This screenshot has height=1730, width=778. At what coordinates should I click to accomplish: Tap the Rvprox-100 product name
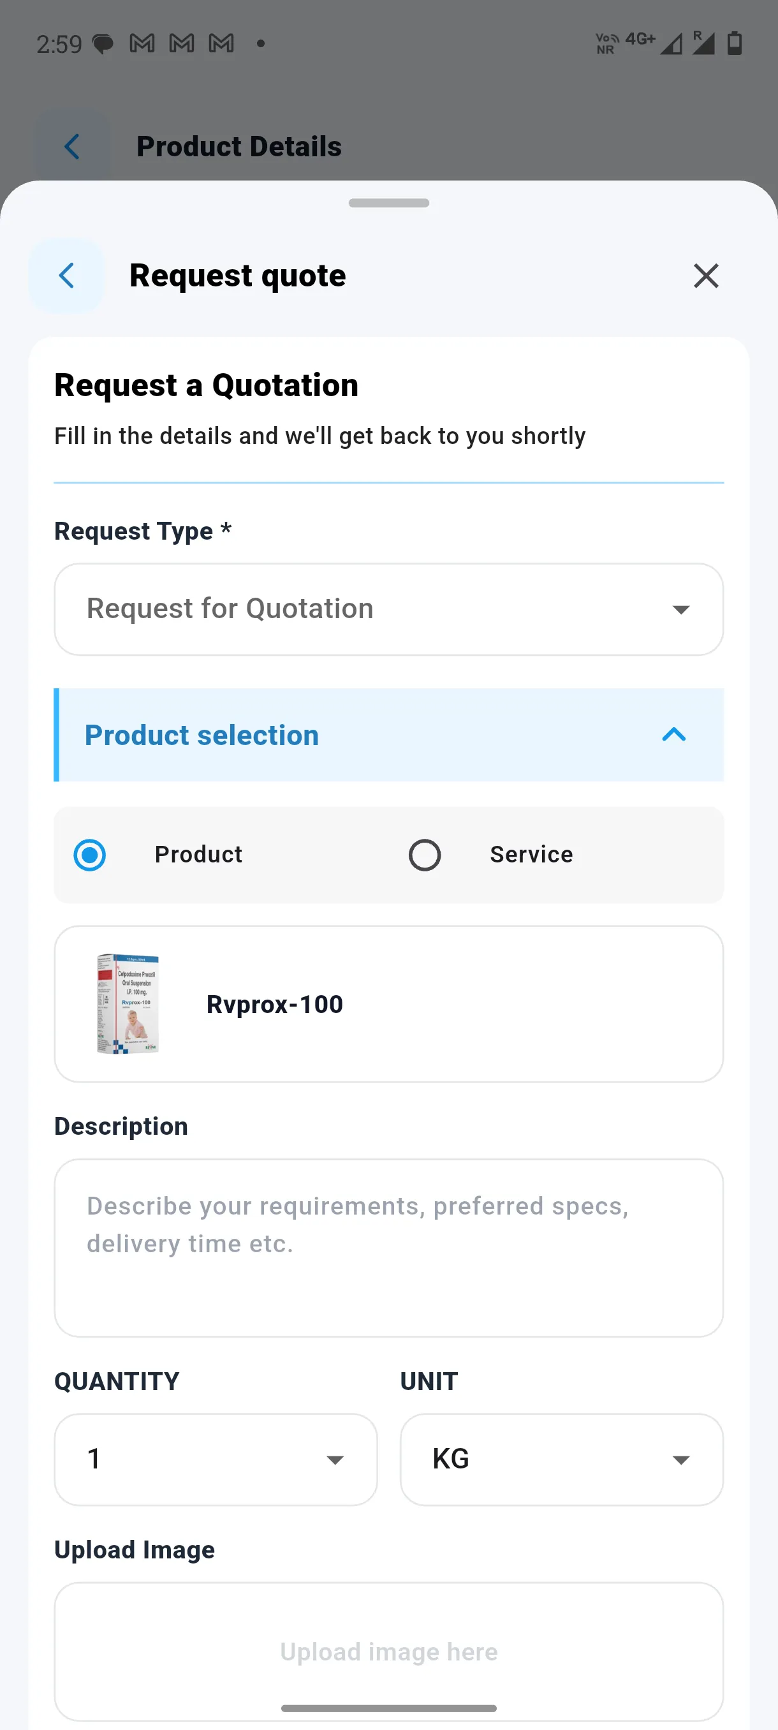point(275,1004)
